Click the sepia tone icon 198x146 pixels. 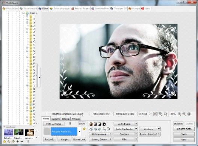tap(91, 124)
